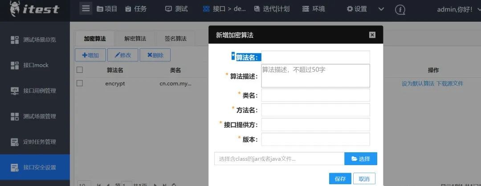Select the encrypt algorithm name cell
This screenshot has width=481, height=186.
coord(115,83)
